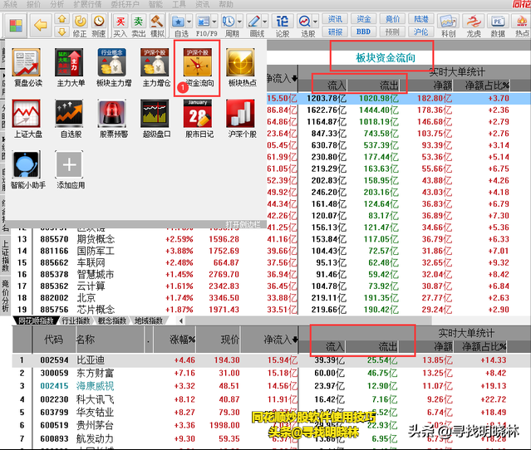
Task: Open the colorful app grid launcher icon
Action: (16, 25)
